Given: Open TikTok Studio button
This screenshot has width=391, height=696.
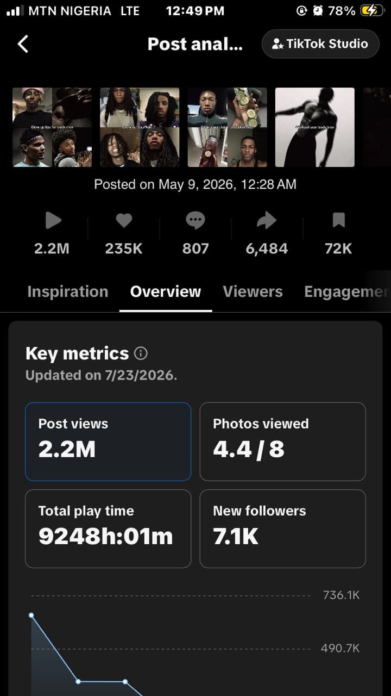Looking at the screenshot, I should (x=320, y=44).
